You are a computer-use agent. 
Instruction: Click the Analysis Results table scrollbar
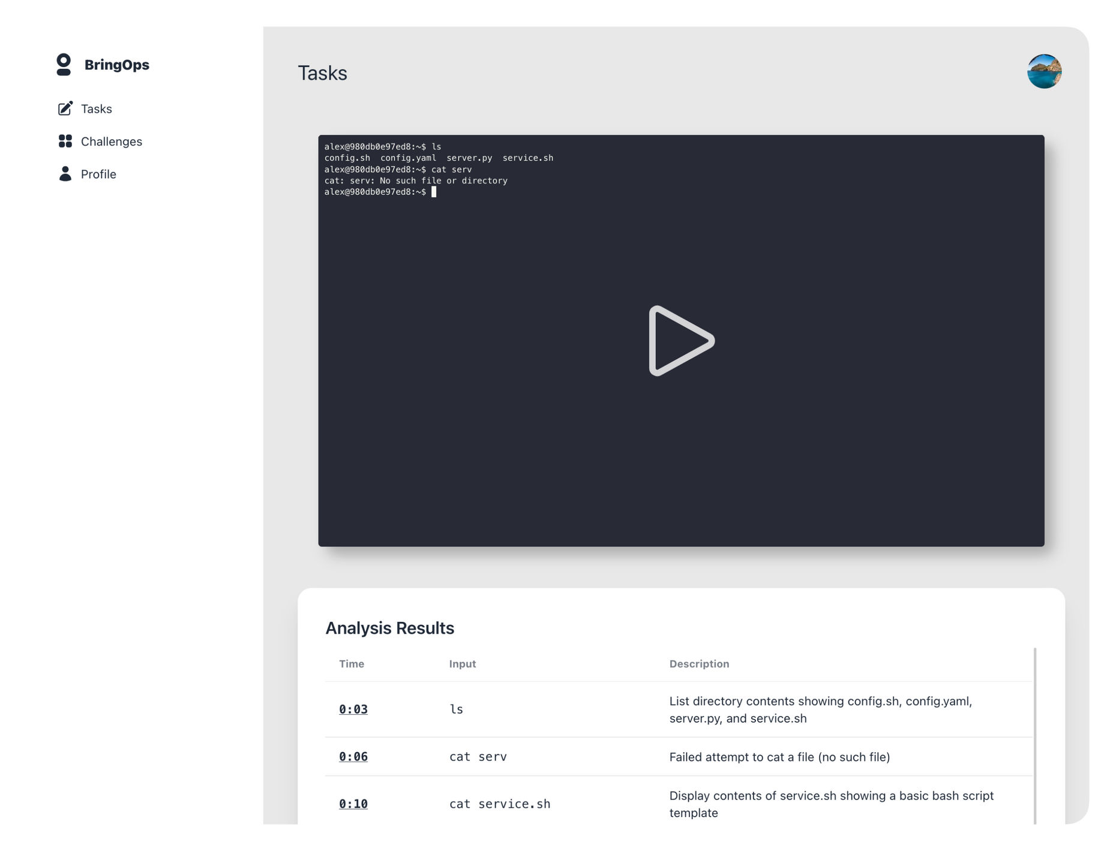(x=1035, y=736)
